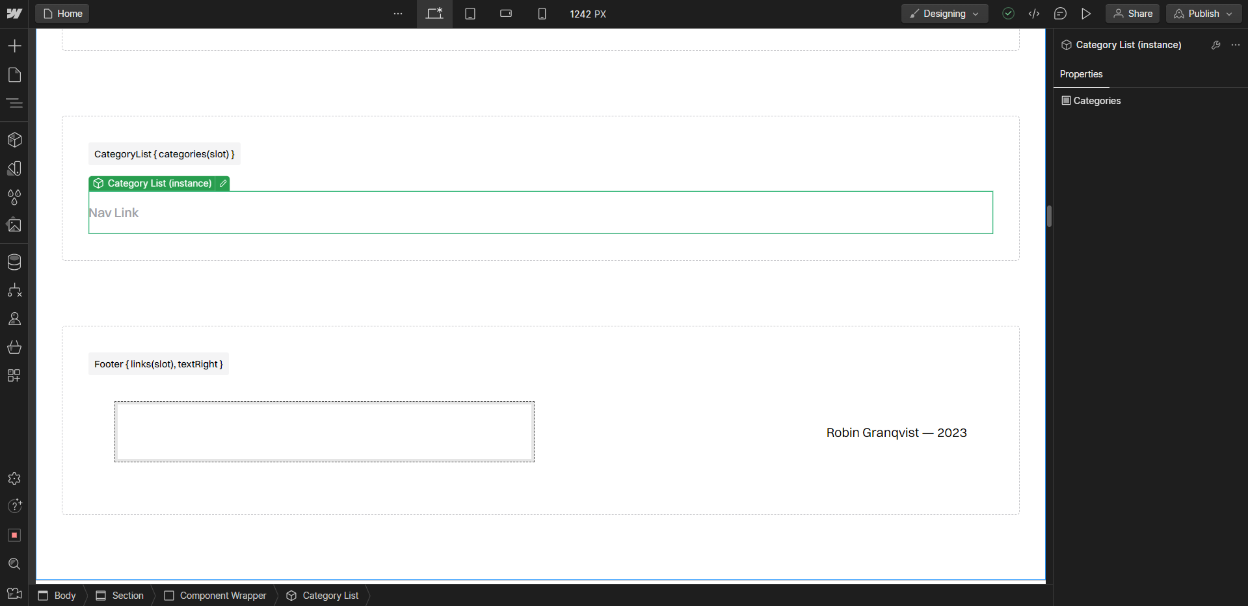Open the Components panel
The image size is (1248, 606).
click(14, 140)
